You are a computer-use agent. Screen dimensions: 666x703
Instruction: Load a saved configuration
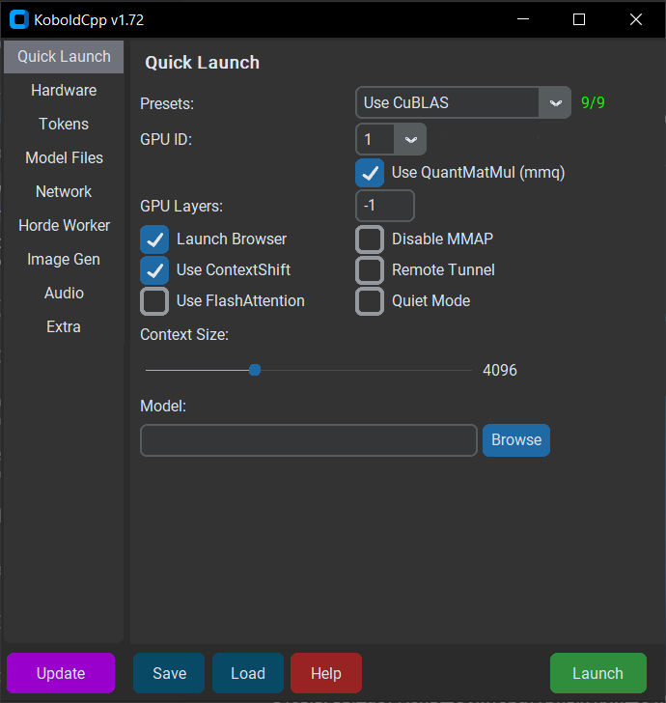(x=248, y=673)
